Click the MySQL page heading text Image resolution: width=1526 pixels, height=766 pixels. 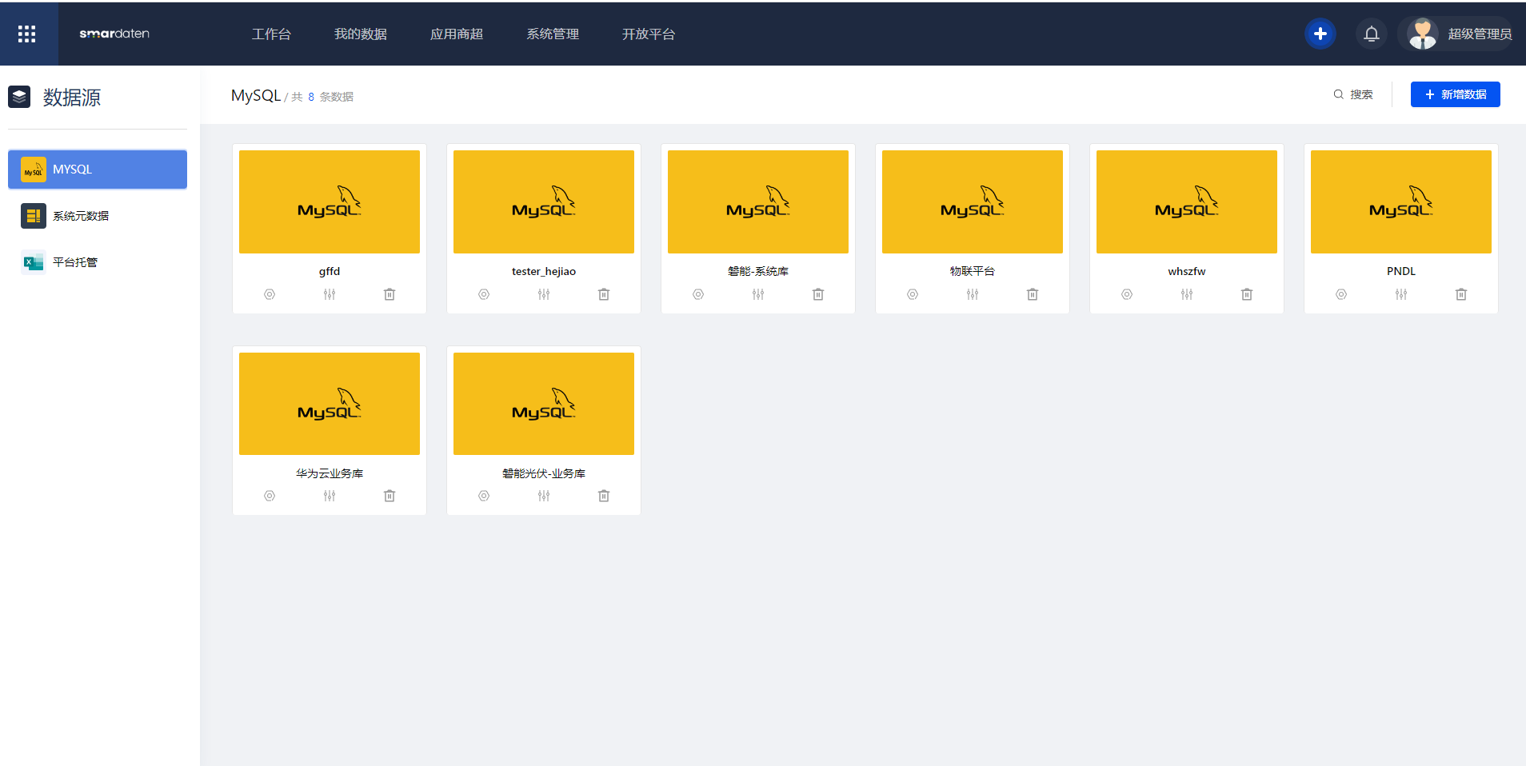[256, 95]
